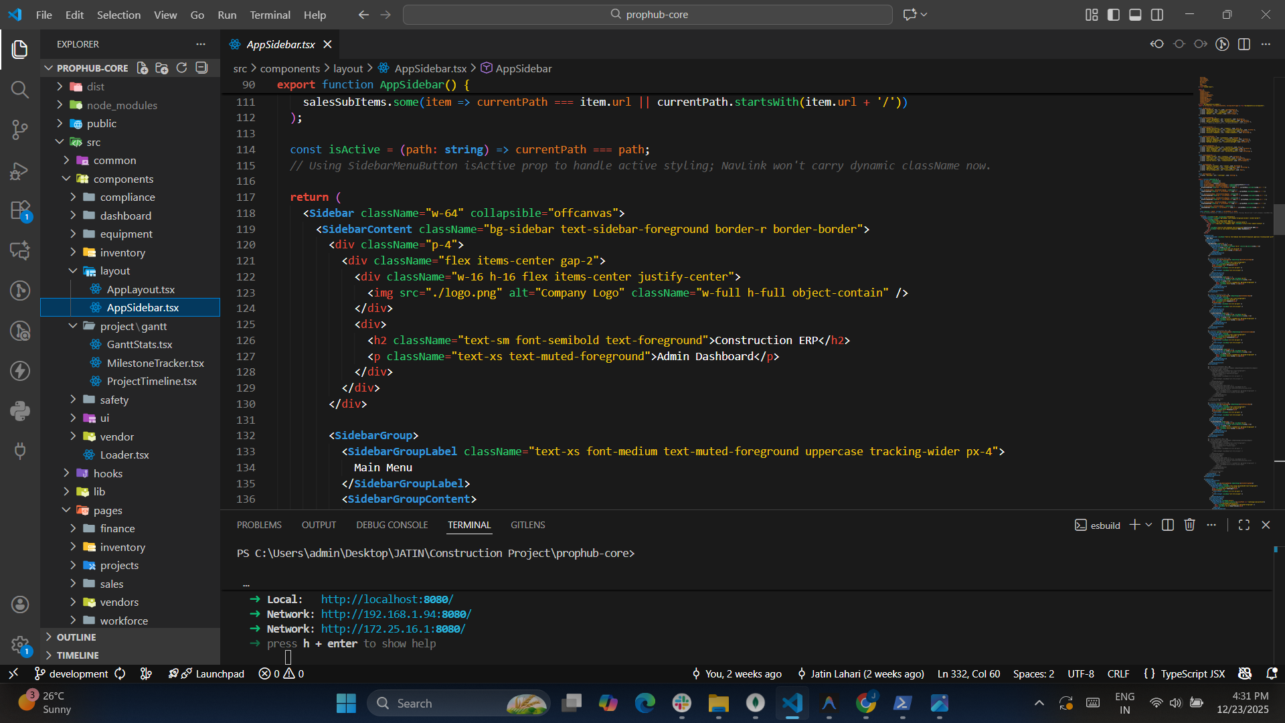Toggle the bottom panel layout button

point(1135,15)
